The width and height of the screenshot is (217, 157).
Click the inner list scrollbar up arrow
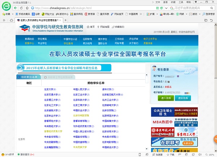tap(147, 75)
